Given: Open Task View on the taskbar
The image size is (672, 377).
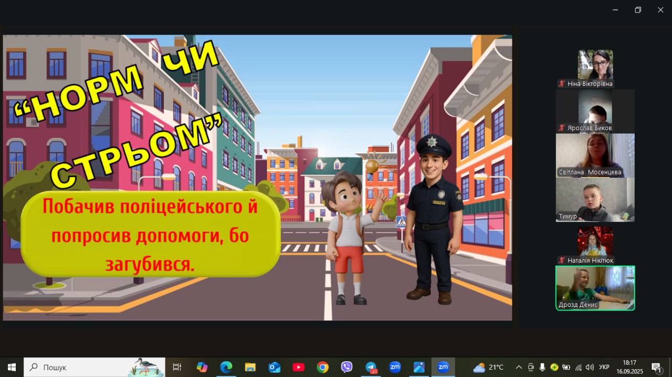Looking at the screenshot, I should pos(177,367).
